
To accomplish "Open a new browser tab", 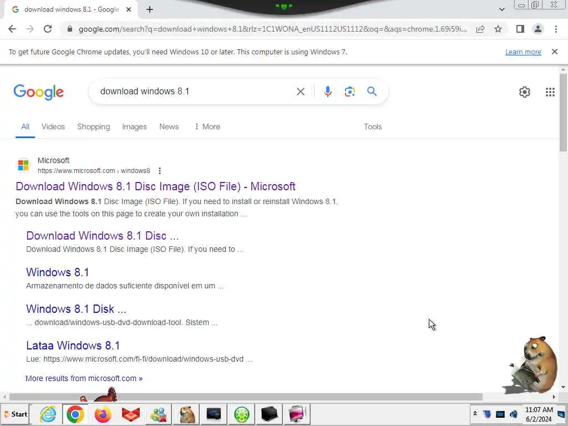I will (150, 9).
